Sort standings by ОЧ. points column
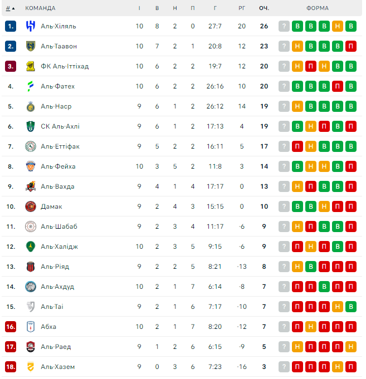 (x=264, y=8)
